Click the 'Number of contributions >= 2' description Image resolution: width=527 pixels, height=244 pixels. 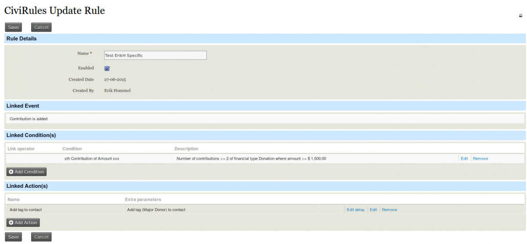(251, 158)
